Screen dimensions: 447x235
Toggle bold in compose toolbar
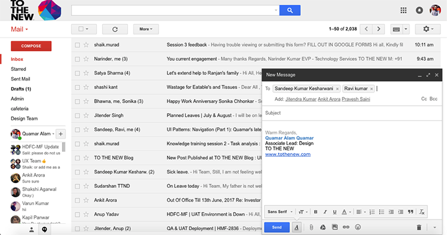[315, 212]
